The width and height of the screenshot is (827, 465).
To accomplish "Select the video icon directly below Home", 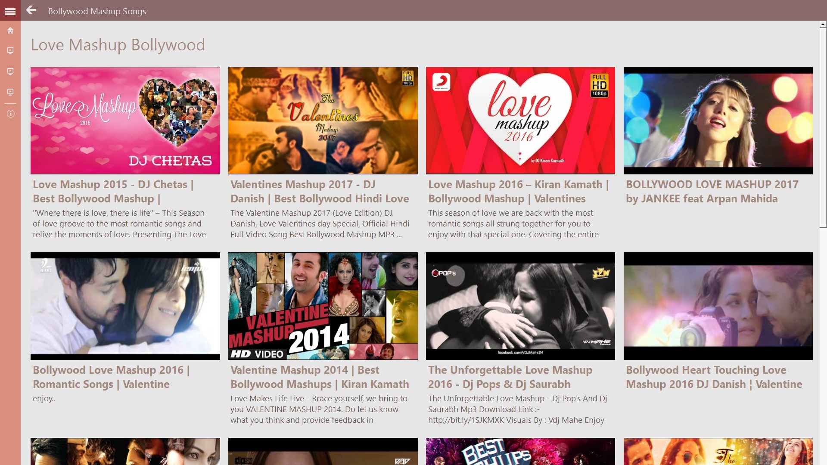I will [x=10, y=51].
